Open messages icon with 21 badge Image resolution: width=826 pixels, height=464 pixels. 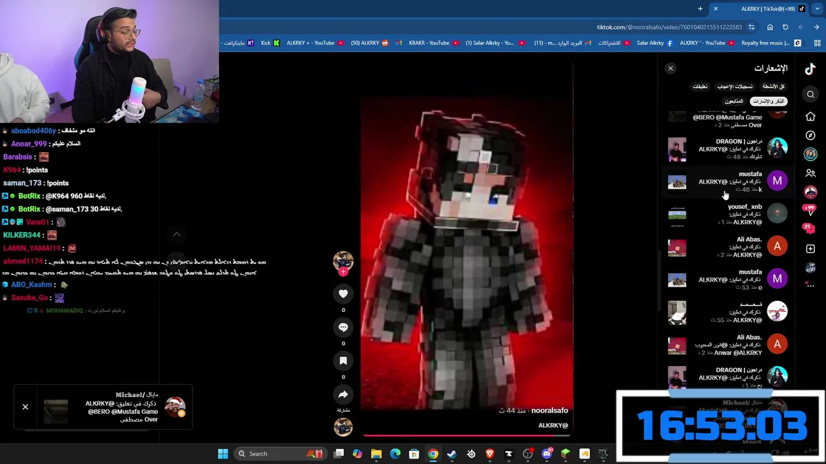(809, 229)
